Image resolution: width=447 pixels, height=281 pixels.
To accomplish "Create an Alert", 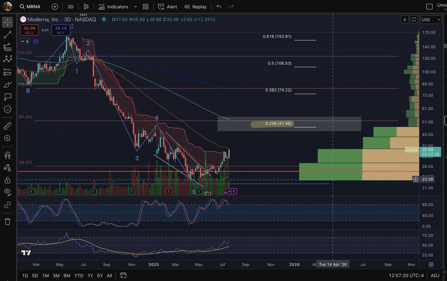I will tap(167, 7).
